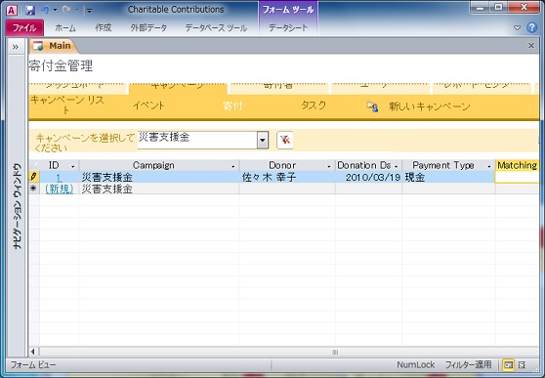Click the horizontal scrollbar left arrow

click(33, 352)
